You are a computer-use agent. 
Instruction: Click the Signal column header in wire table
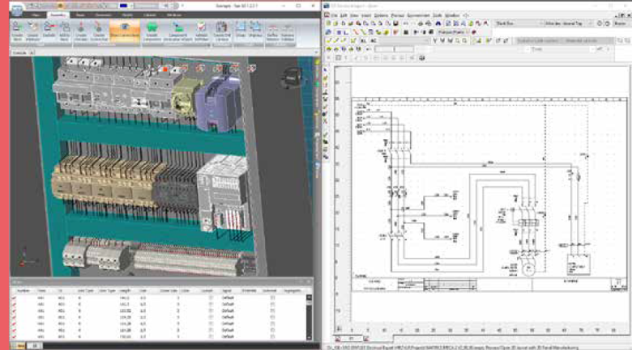click(x=227, y=290)
